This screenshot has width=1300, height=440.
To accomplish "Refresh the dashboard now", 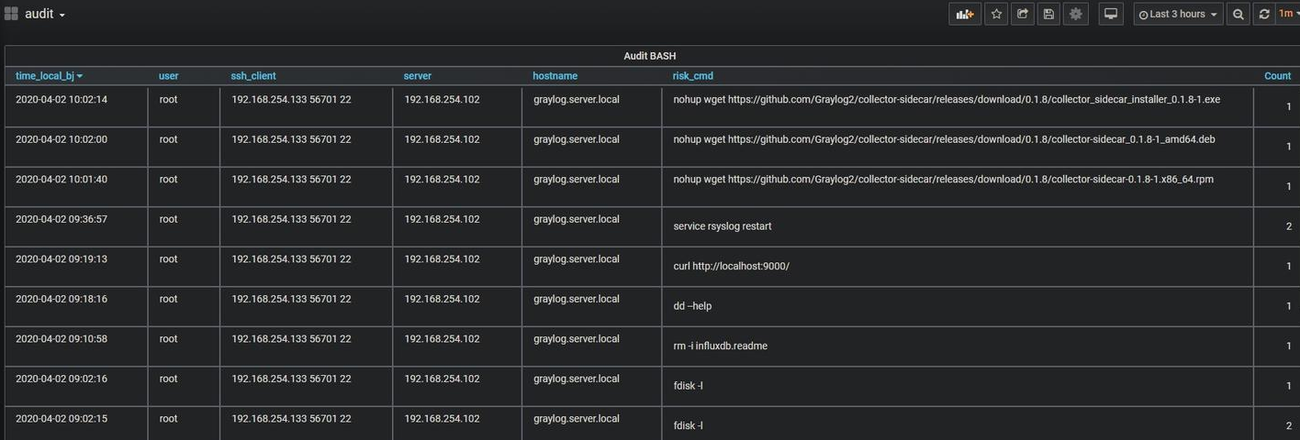I will click(1264, 14).
